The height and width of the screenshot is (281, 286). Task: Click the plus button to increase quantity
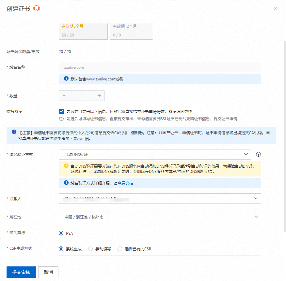tap(99, 96)
